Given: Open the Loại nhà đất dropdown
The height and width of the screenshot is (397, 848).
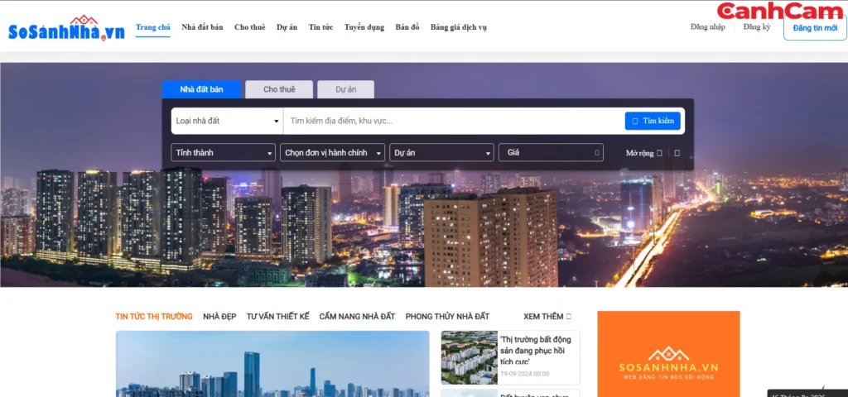Looking at the screenshot, I should coord(227,121).
